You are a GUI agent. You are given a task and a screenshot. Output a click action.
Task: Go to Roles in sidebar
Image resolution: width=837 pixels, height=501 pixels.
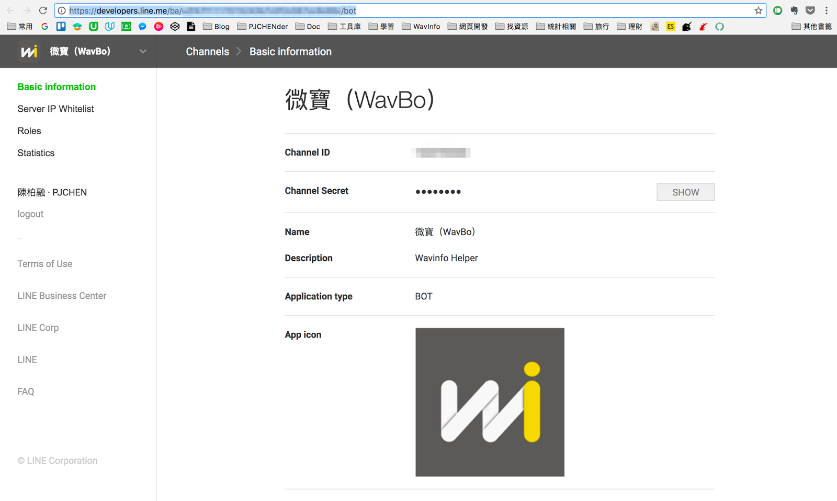pos(29,131)
